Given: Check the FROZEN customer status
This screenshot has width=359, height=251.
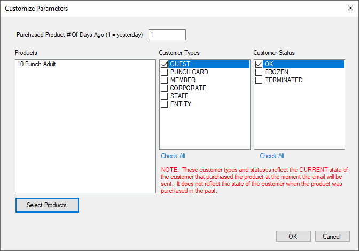Looking at the screenshot, I should pyautogui.click(x=259, y=72).
